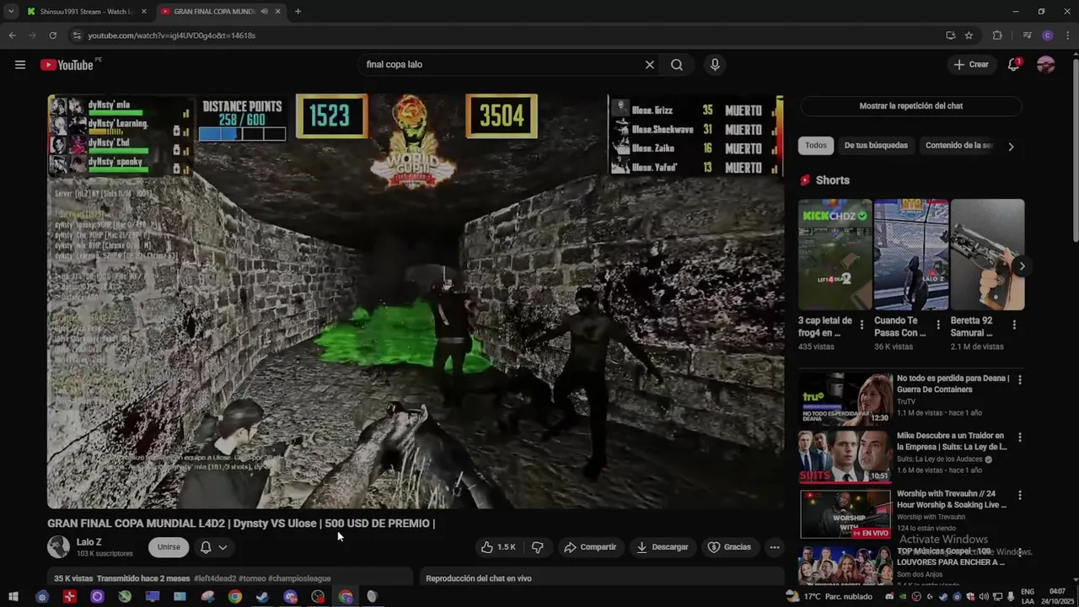Open the Chrome three-dot menu
1079x607 pixels.
click(x=1066, y=35)
